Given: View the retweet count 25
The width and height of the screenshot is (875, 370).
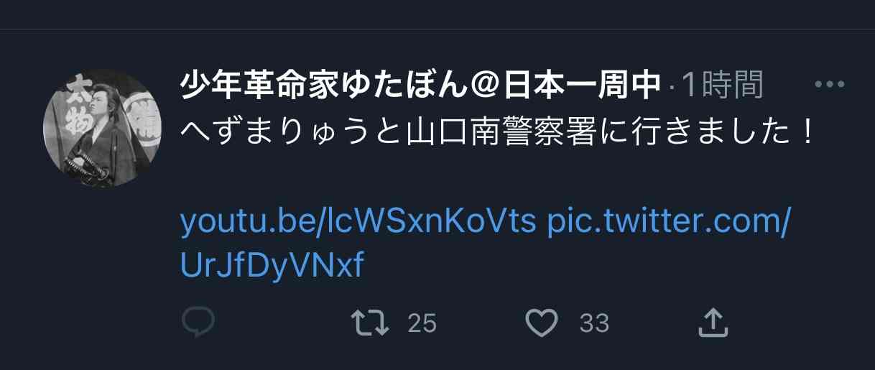Looking at the screenshot, I should (422, 324).
